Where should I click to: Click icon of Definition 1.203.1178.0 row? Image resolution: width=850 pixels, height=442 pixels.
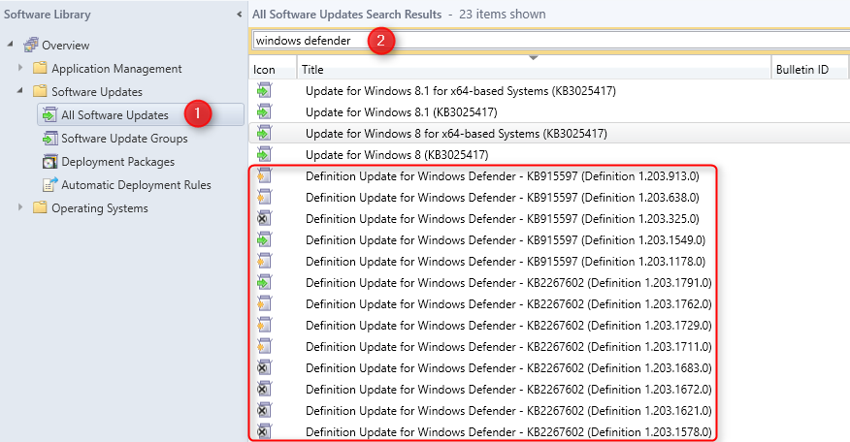264,261
